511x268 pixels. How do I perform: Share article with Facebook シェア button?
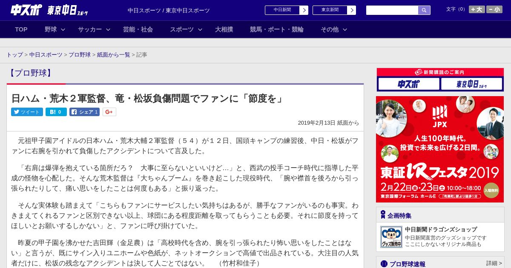pyautogui.click(x=84, y=112)
